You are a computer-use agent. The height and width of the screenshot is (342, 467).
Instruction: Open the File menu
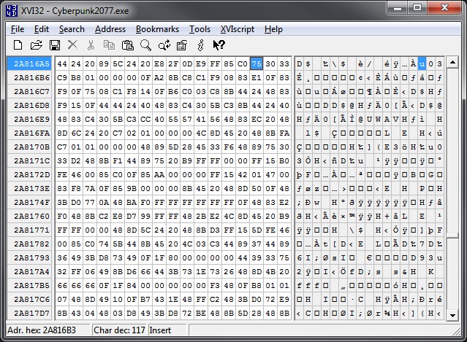pos(18,29)
